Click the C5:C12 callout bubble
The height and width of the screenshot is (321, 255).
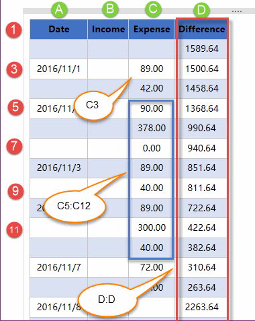[x=74, y=206]
